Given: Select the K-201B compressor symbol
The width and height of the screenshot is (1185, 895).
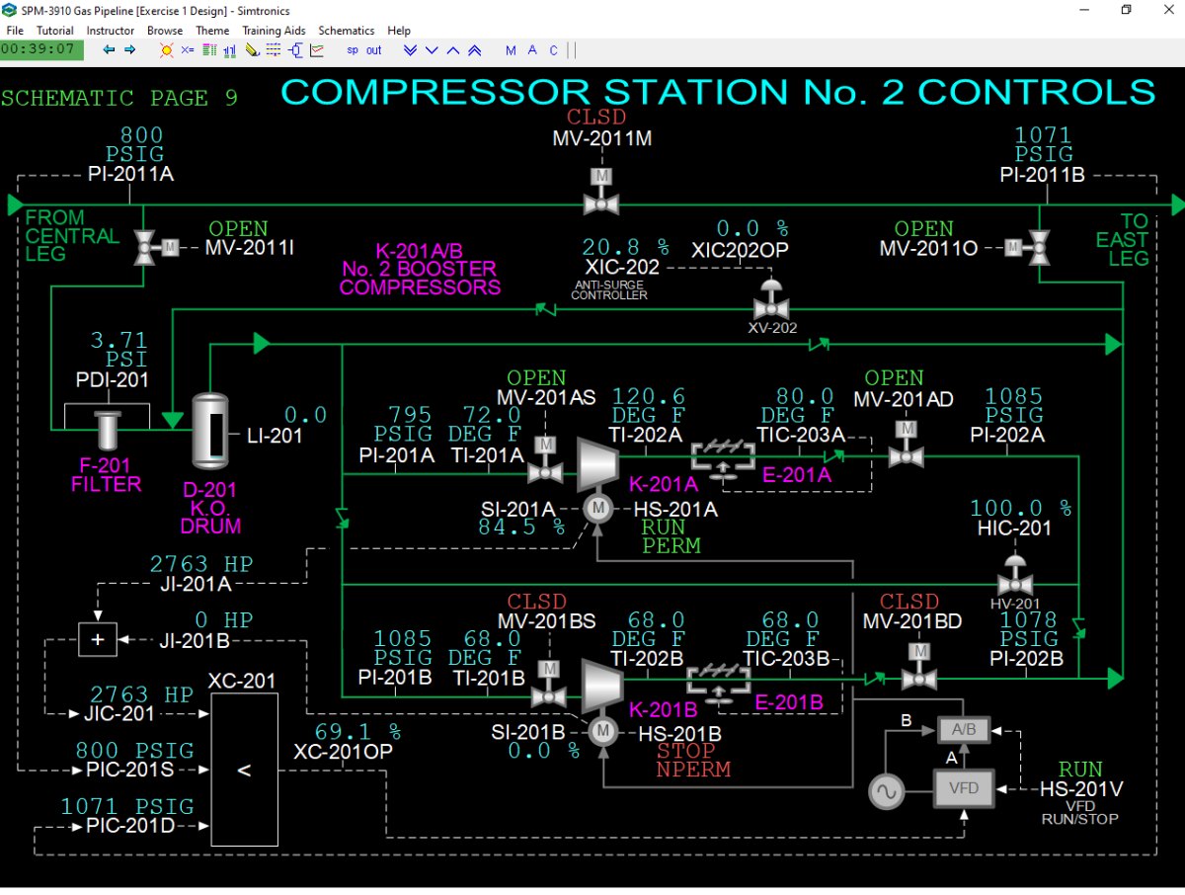Looking at the screenshot, I should [601, 686].
